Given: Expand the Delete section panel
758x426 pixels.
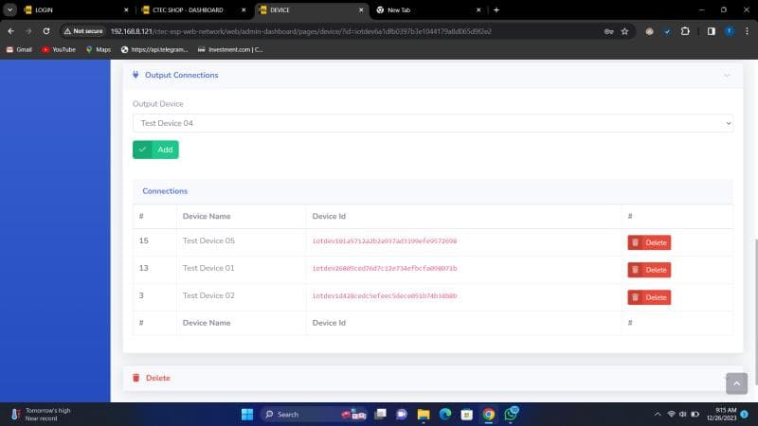Looking at the screenshot, I should (157, 378).
